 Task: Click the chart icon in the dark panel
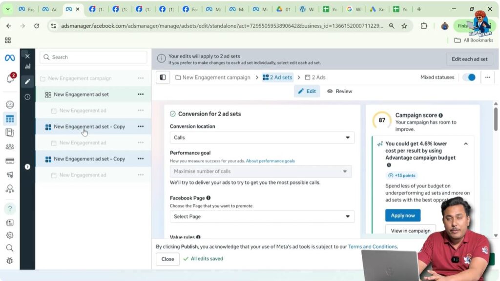click(x=27, y=66)
